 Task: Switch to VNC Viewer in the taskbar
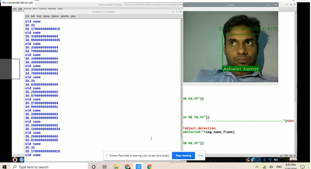click(138, 166)
